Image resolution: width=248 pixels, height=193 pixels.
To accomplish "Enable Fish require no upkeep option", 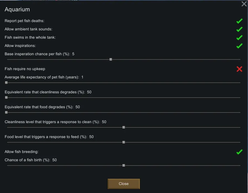I will (239, 69).
